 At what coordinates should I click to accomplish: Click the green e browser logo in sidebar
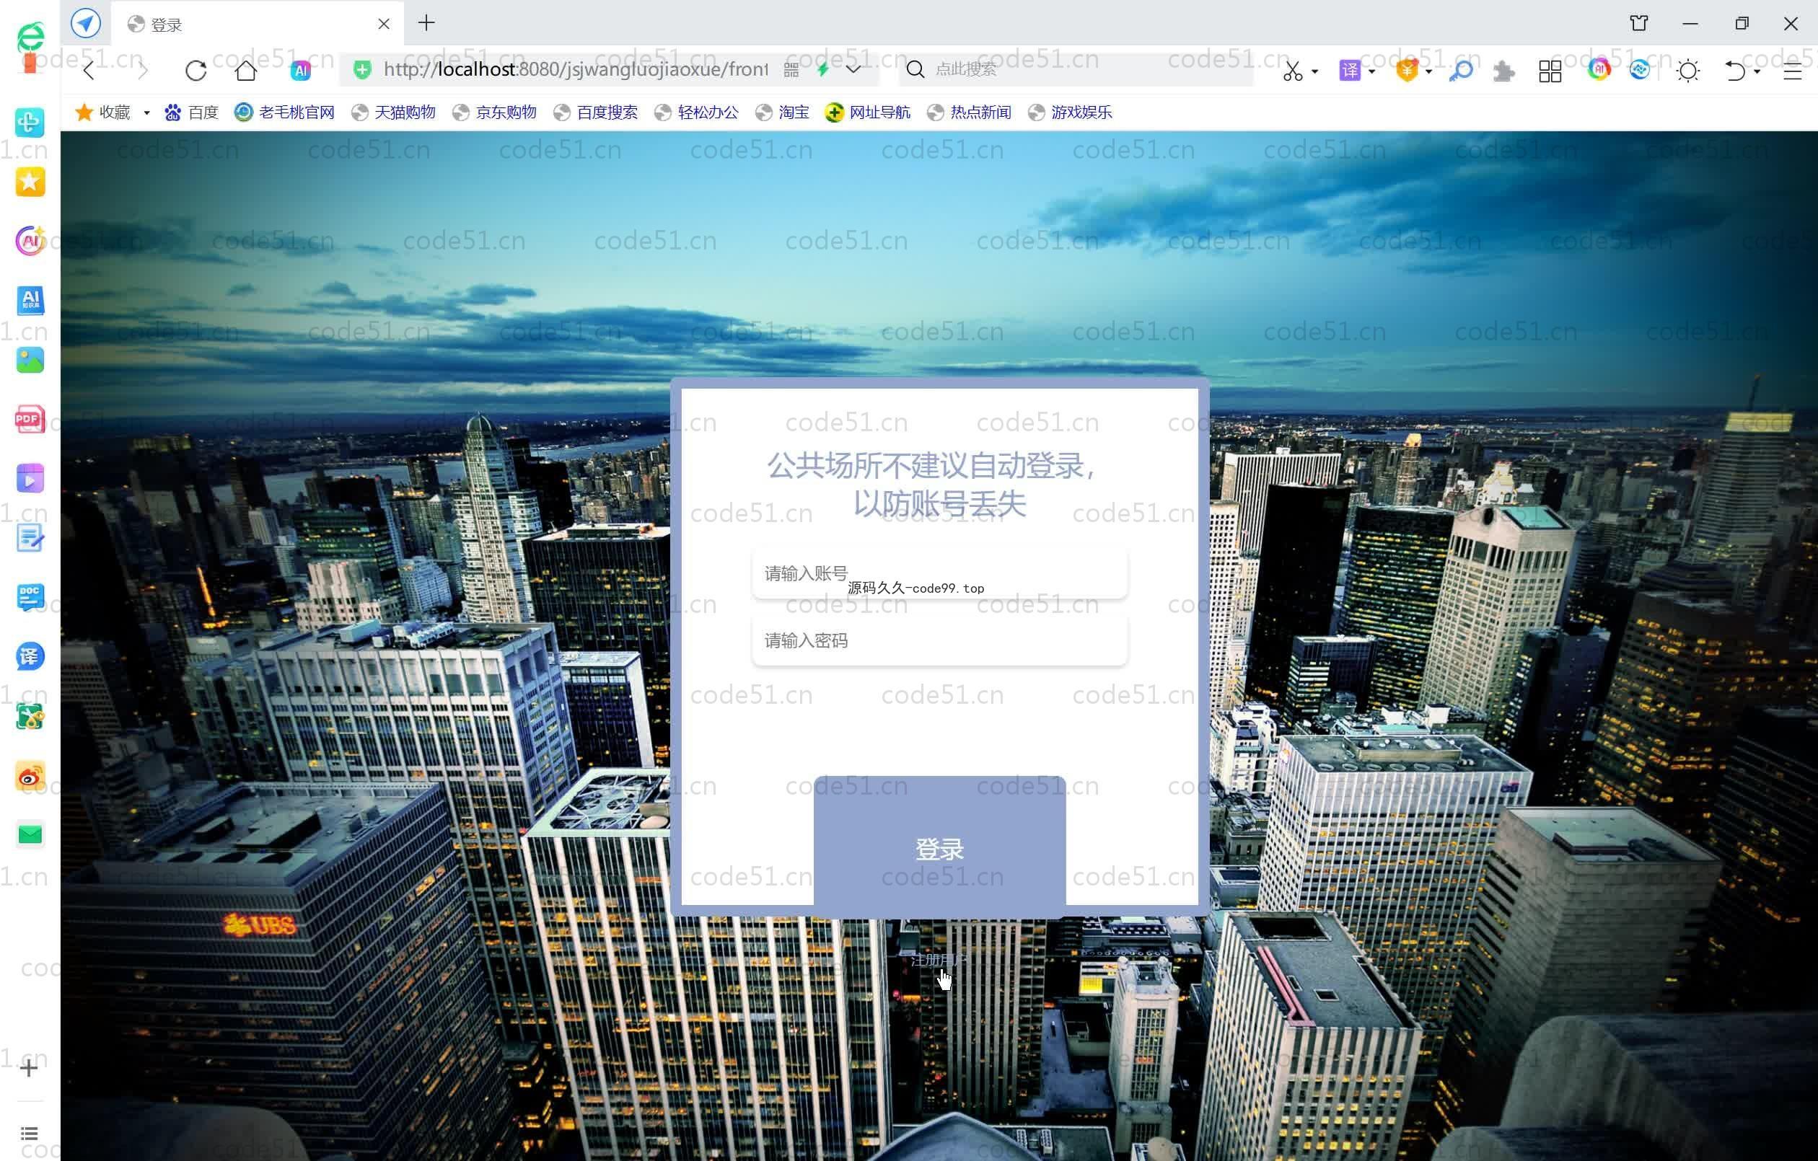30,36
